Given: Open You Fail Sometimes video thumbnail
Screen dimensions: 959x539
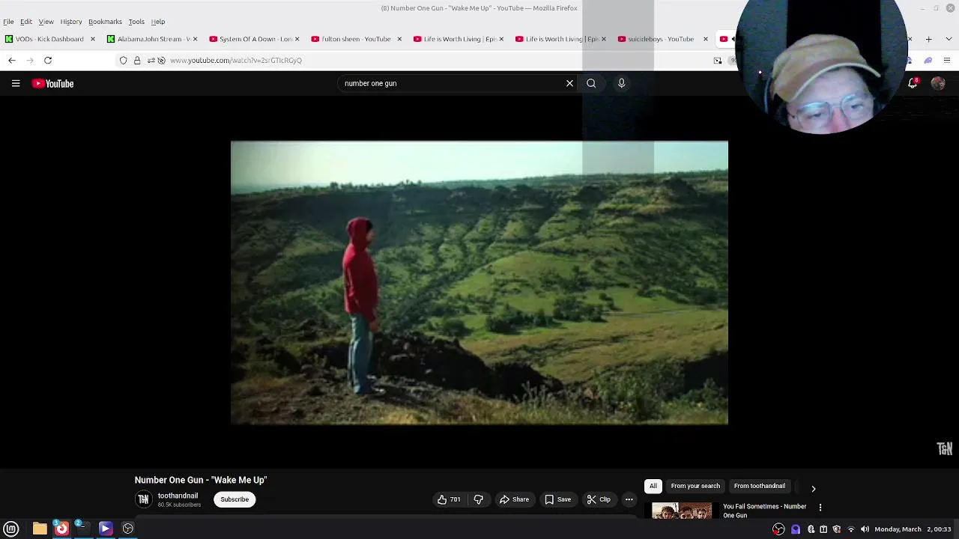Looking at the screenshot, I should pos(682,511).
